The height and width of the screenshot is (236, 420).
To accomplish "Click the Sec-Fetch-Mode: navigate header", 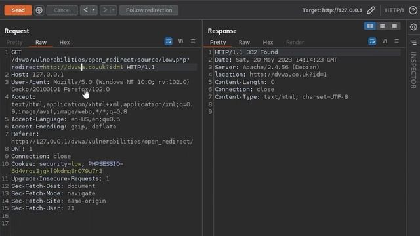I will (53, 193).
